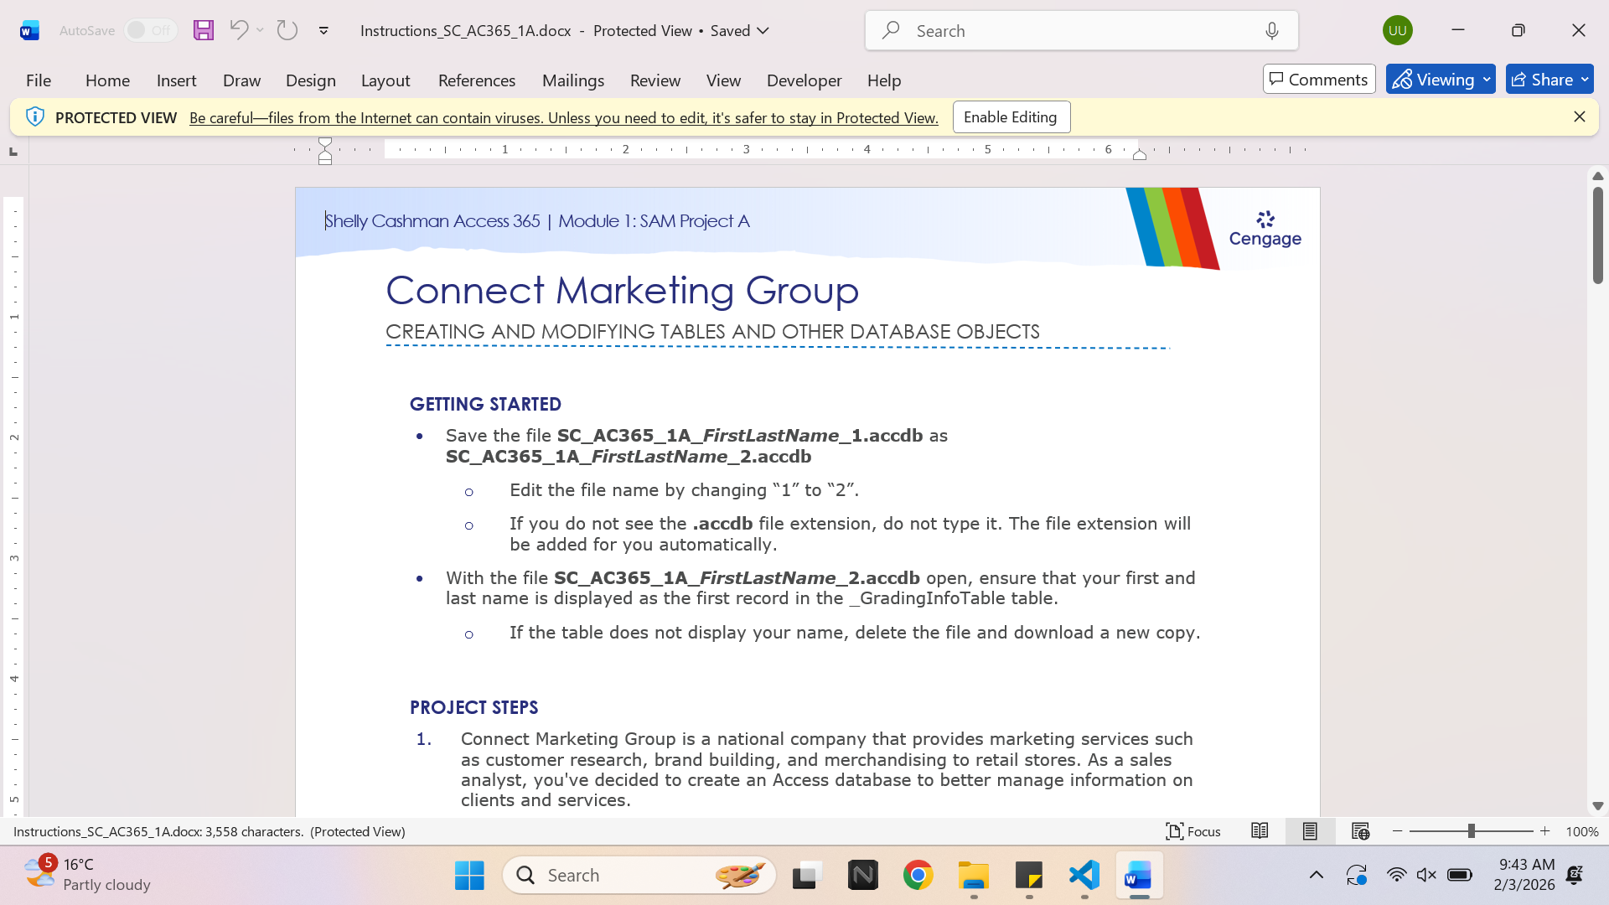
Task: Click the zoom slider handle
Action: 1471,831
